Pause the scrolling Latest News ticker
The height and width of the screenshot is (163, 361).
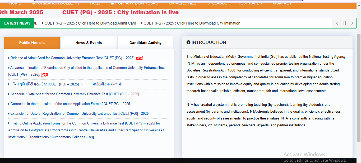344,23
